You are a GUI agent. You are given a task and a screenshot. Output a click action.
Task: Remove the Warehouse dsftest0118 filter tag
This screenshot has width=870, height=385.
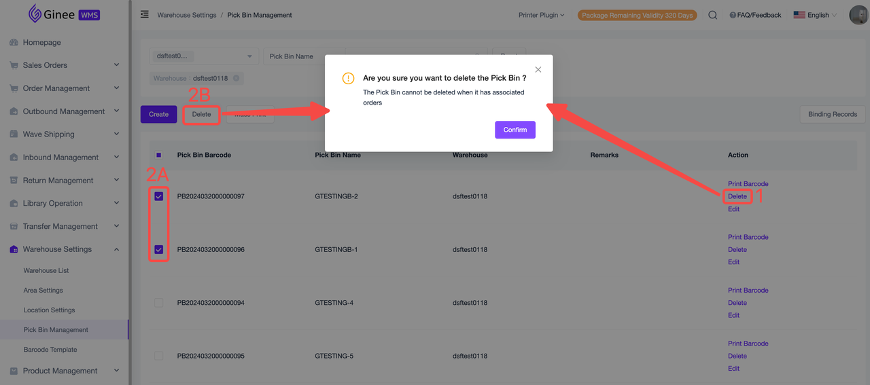pyautogui.click(x=236, y=78)
